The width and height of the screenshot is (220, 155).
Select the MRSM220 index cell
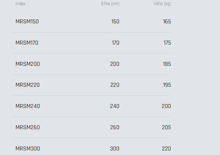tap(28, 85)
